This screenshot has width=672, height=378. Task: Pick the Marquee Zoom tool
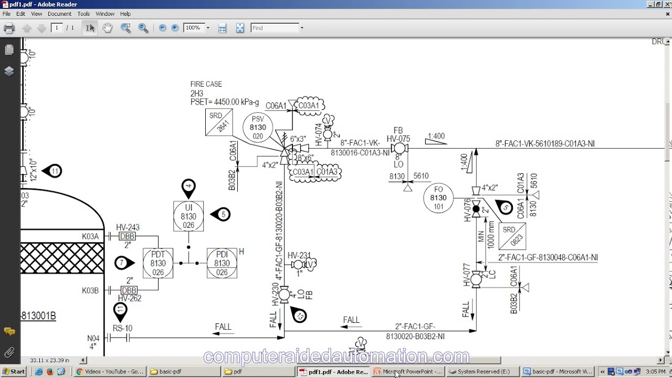(125, 28)
